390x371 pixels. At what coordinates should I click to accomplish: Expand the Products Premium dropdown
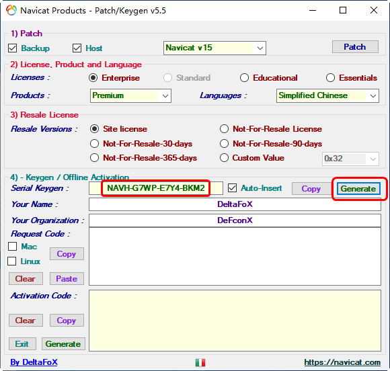click(130, 95)
